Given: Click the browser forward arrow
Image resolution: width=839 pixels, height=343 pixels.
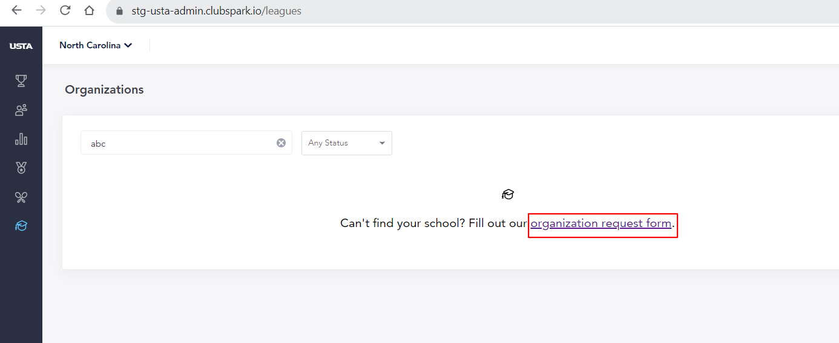Looking at the screenshot, I should [x=41, y=11].
